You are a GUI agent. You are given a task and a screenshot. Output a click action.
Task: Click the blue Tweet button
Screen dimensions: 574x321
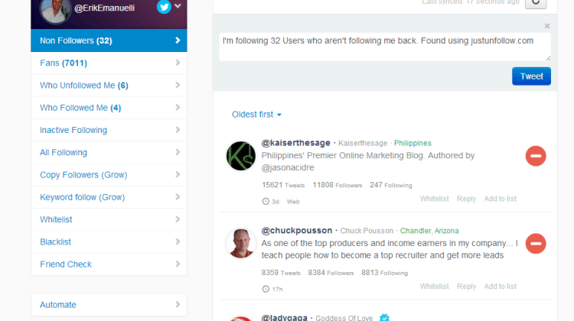pos(531,76)
